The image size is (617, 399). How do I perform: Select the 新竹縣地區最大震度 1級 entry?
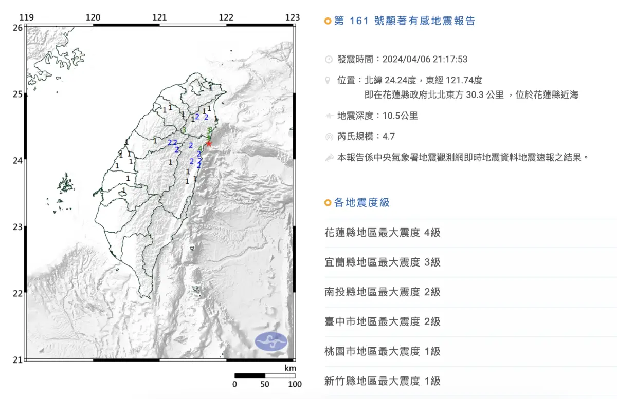coord(383,381)
